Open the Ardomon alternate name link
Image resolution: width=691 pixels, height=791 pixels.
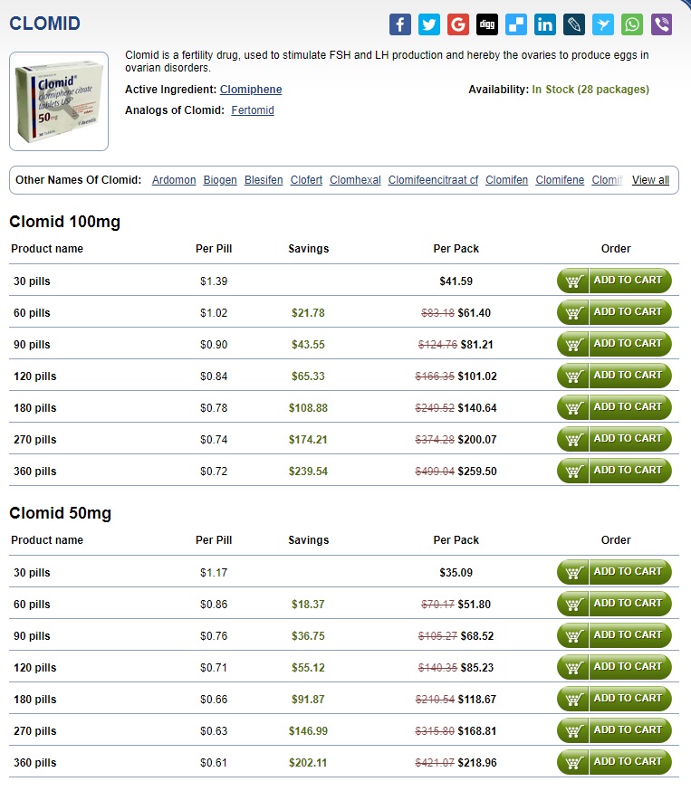click(x=174, y=180)
